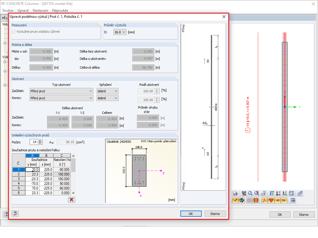Click the Místo x od field 0.000
Viewport: 318px width, 238px height.
41,51
